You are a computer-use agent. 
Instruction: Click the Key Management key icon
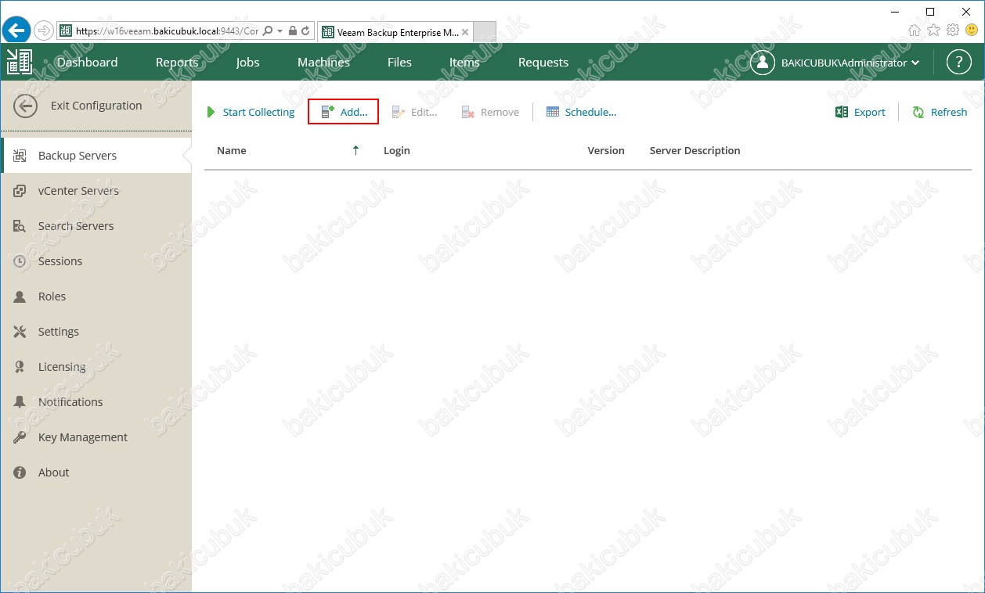[20, 437]
